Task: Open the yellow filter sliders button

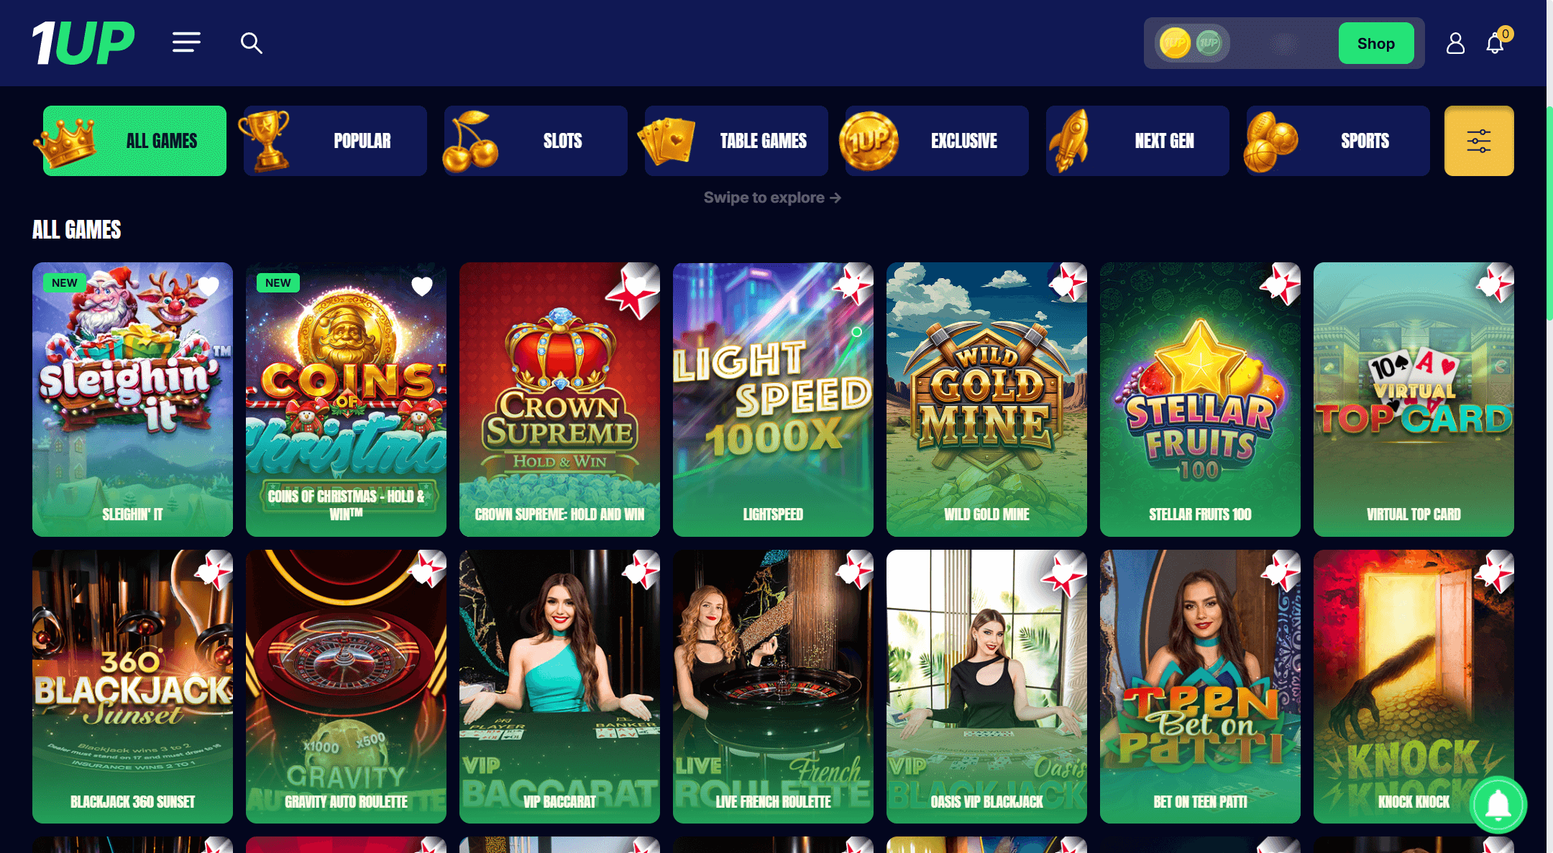Action: click(x=1479, y=141)
